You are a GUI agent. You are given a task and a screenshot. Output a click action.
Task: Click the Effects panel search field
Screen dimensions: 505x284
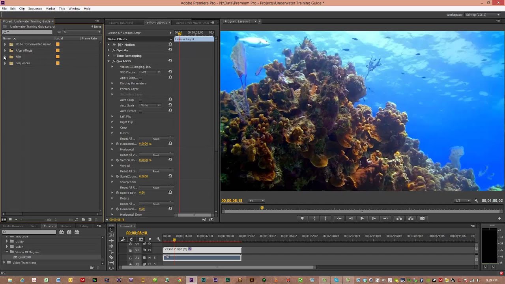coord(30,232)
